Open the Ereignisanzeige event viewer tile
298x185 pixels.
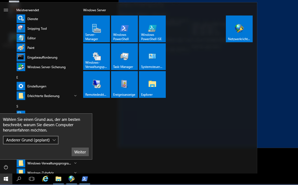point(124,84)
